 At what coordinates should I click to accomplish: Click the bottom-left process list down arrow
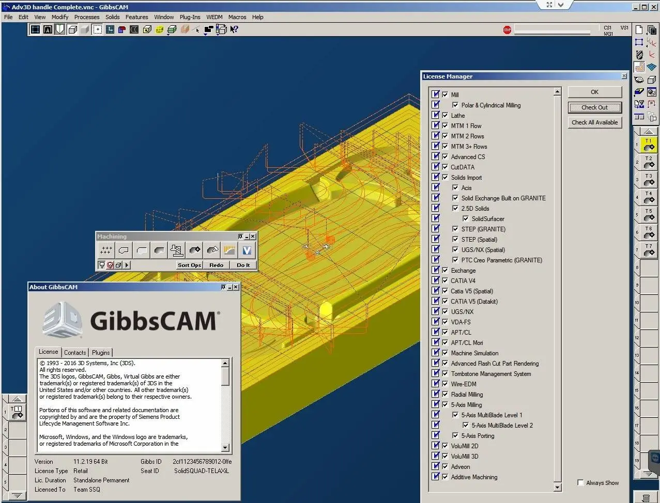tap(17, 496)
